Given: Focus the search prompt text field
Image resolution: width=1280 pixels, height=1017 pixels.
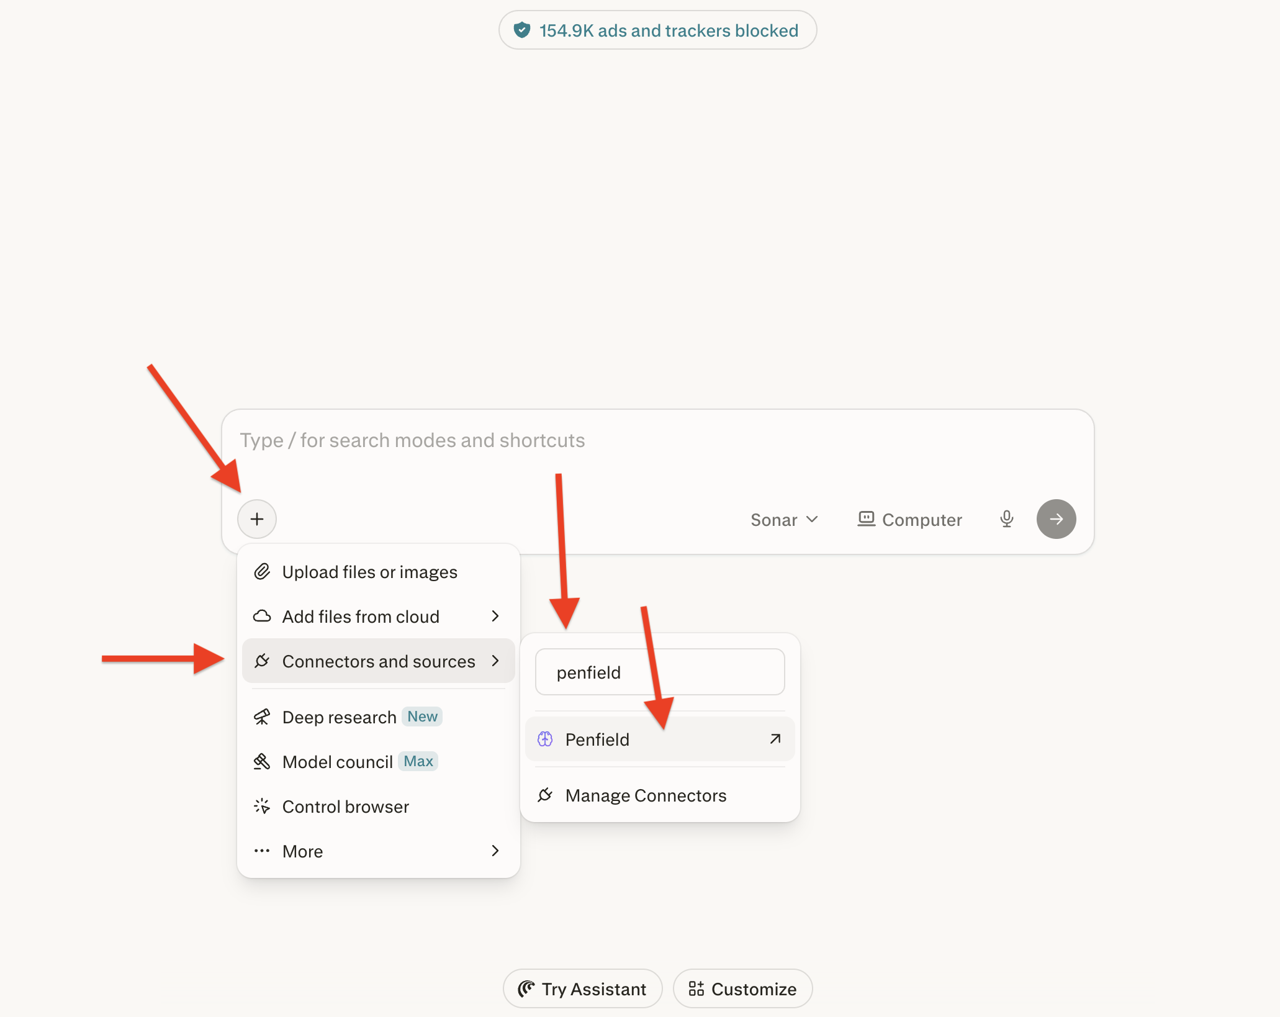Looking at the screenshot, I should [x=658, y=441].
